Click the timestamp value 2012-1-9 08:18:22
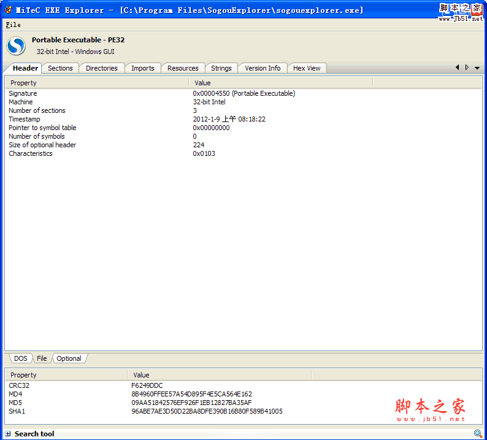This screenshot has height=440, width=487. [229, 119]
